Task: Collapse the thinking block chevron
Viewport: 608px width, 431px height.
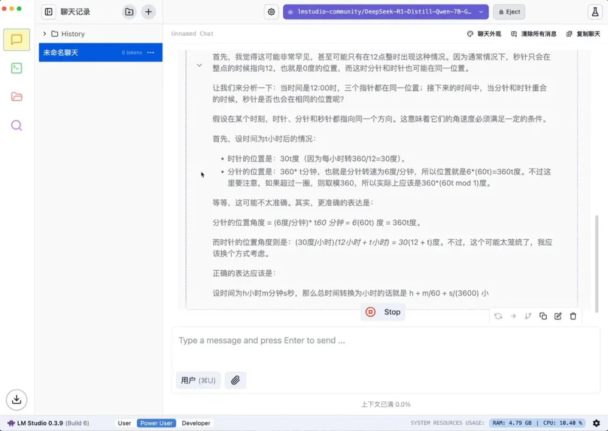Action: point(199,65)
